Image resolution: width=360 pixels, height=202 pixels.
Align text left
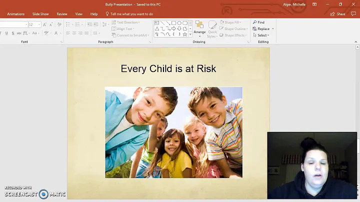[68, 33]
